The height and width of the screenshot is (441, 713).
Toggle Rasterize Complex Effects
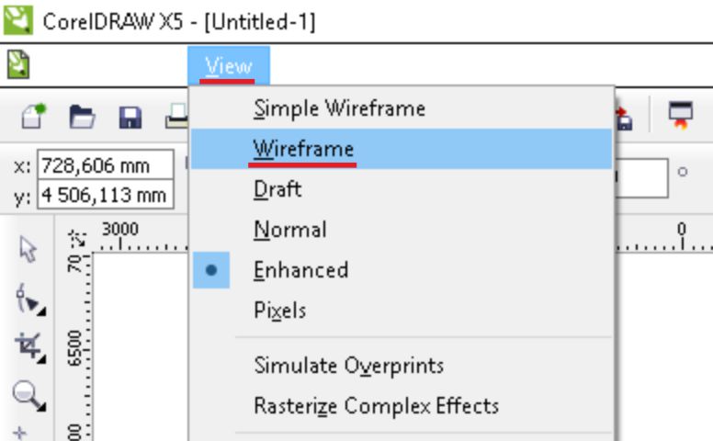tap(376, 405)
